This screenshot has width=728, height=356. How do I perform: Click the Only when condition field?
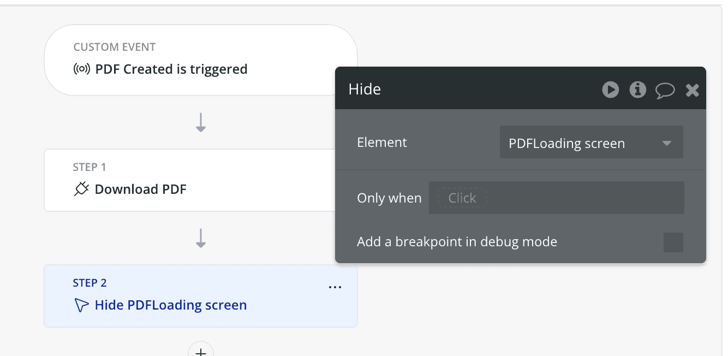(556, 198)
